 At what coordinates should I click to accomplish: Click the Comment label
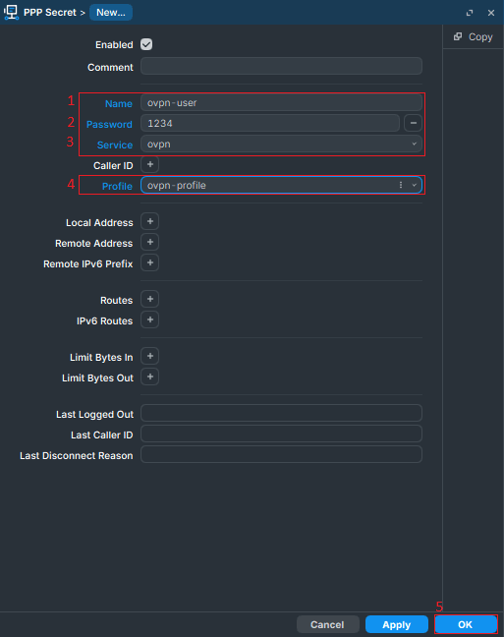coord(110,68)
